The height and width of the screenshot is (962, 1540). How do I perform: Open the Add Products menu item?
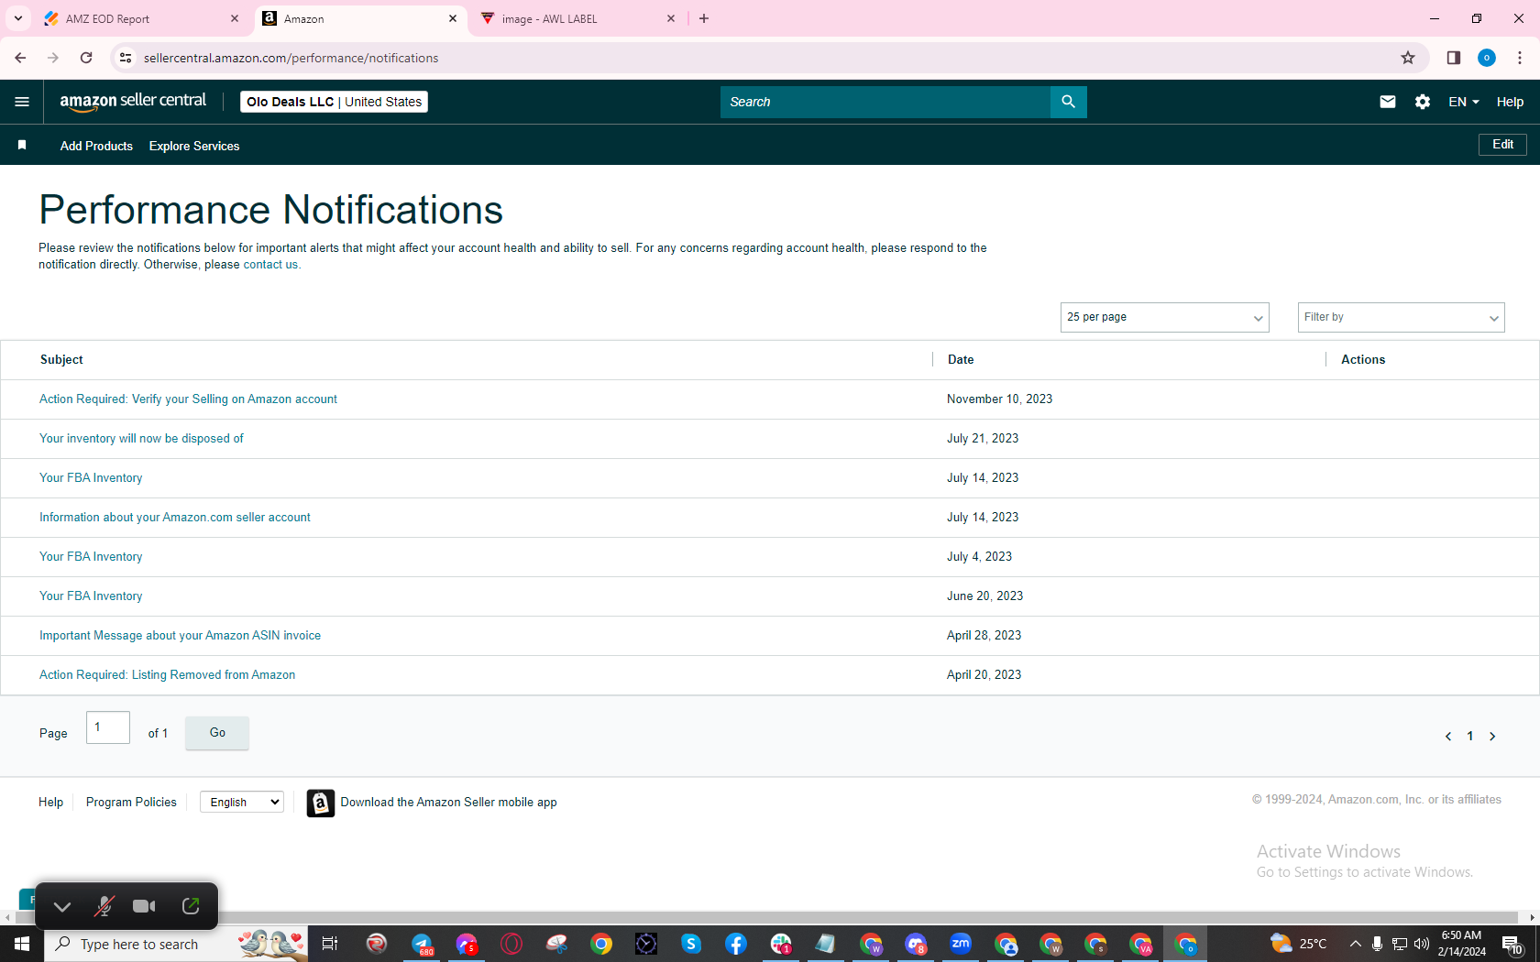pyautogui.click(x=96, y=146)
